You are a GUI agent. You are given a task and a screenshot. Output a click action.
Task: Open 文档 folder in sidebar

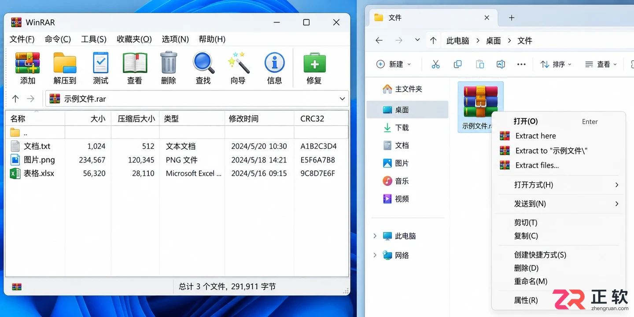[396, 145]
